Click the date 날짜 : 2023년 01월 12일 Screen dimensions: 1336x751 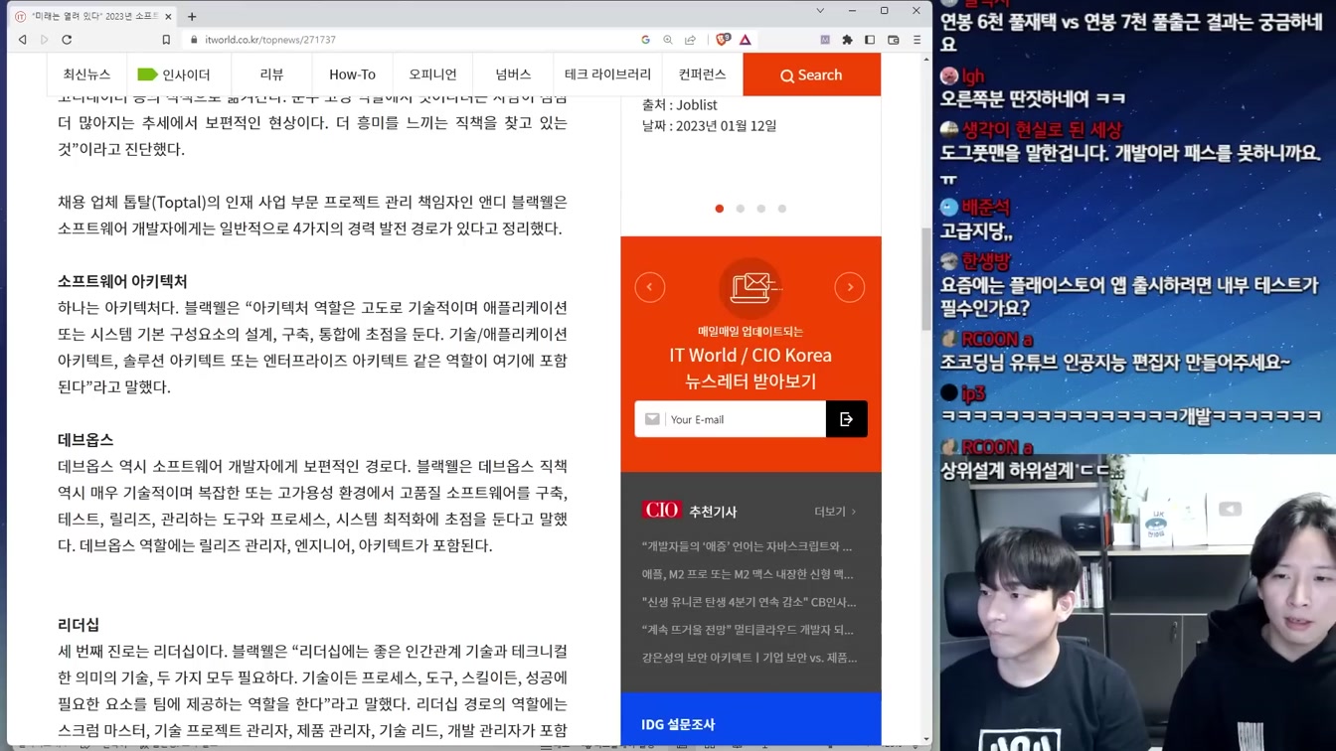[x=709, y=126]
